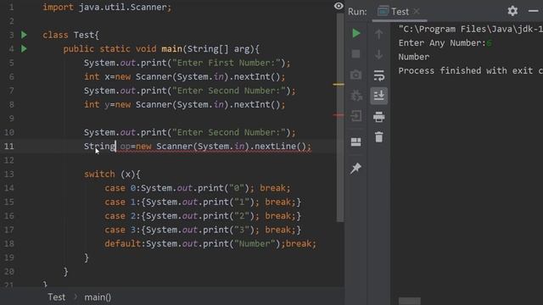Viewport: 543px width, 305px height.
Task: Click the attach debugger bug icon
Action: [x=356, y=95]
